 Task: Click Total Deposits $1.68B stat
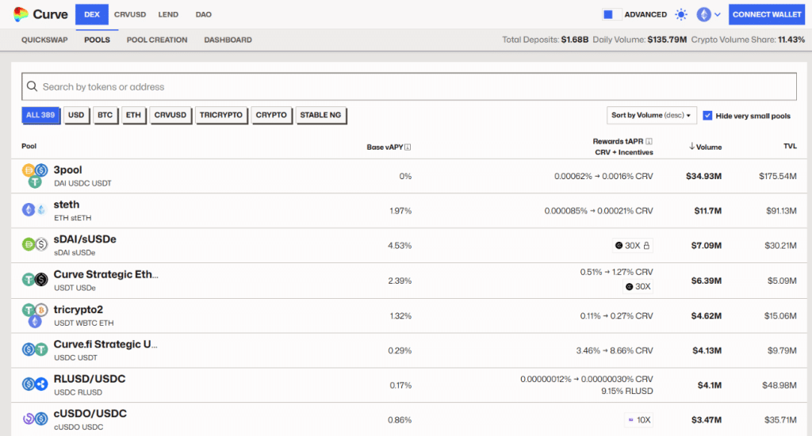tap(546, 40)
